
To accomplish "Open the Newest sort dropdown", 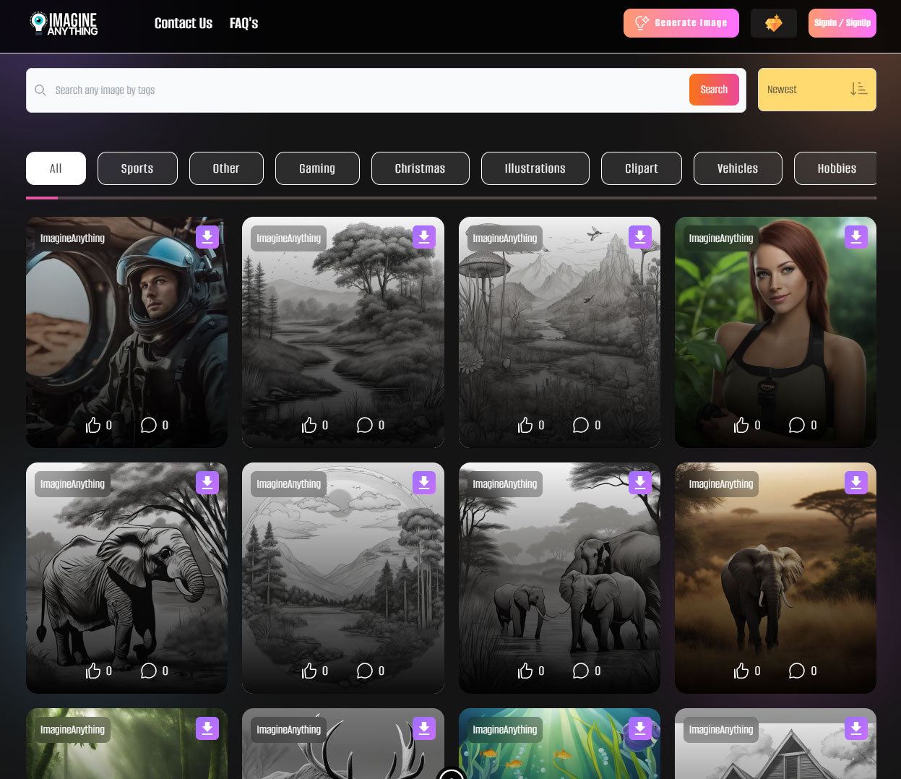I will tap(817, 90).
